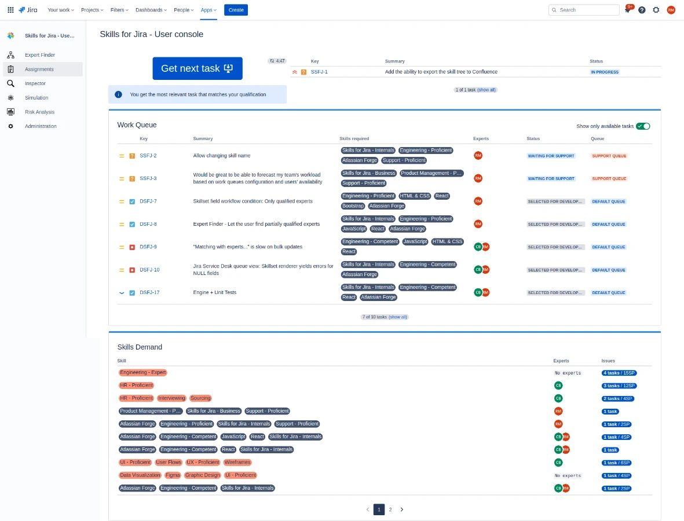Click the Expert Finder sidebar icon

pyautogui.click(x=11, y=55)
